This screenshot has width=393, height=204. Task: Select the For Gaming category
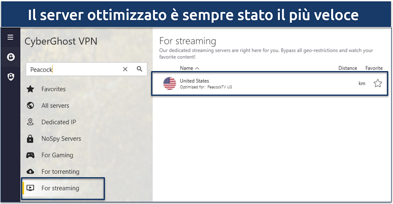pyautogui.click(x=57, y=155)
